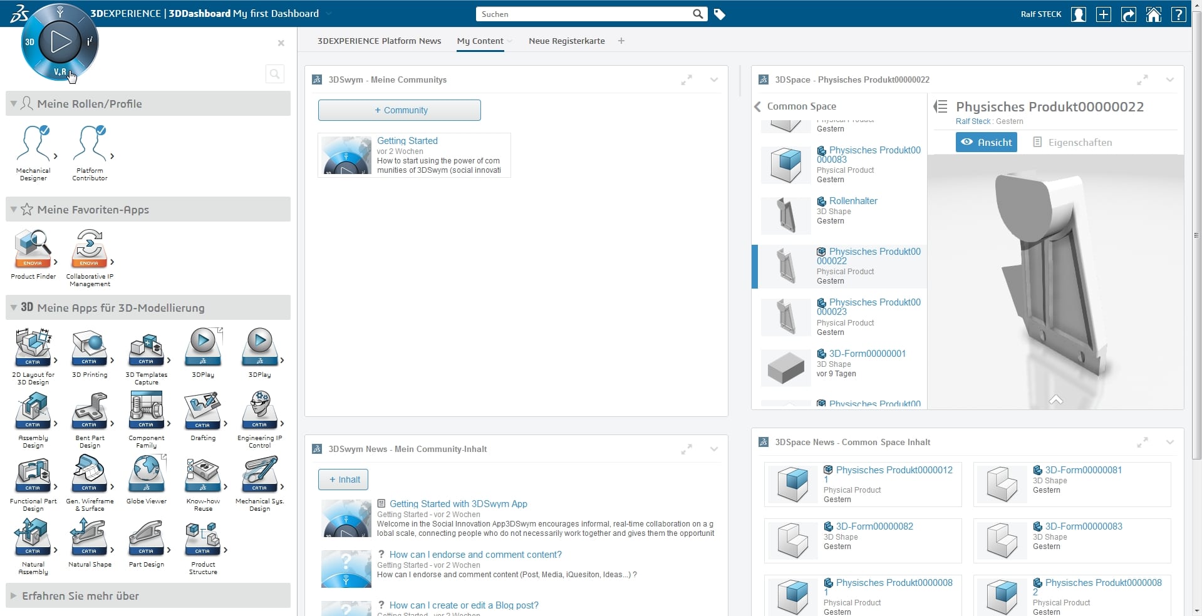The width and height of the screenshot is (1202, 616).
Task: Collapse Meine Favoriten-Apps section
Action: pos(13,210)
